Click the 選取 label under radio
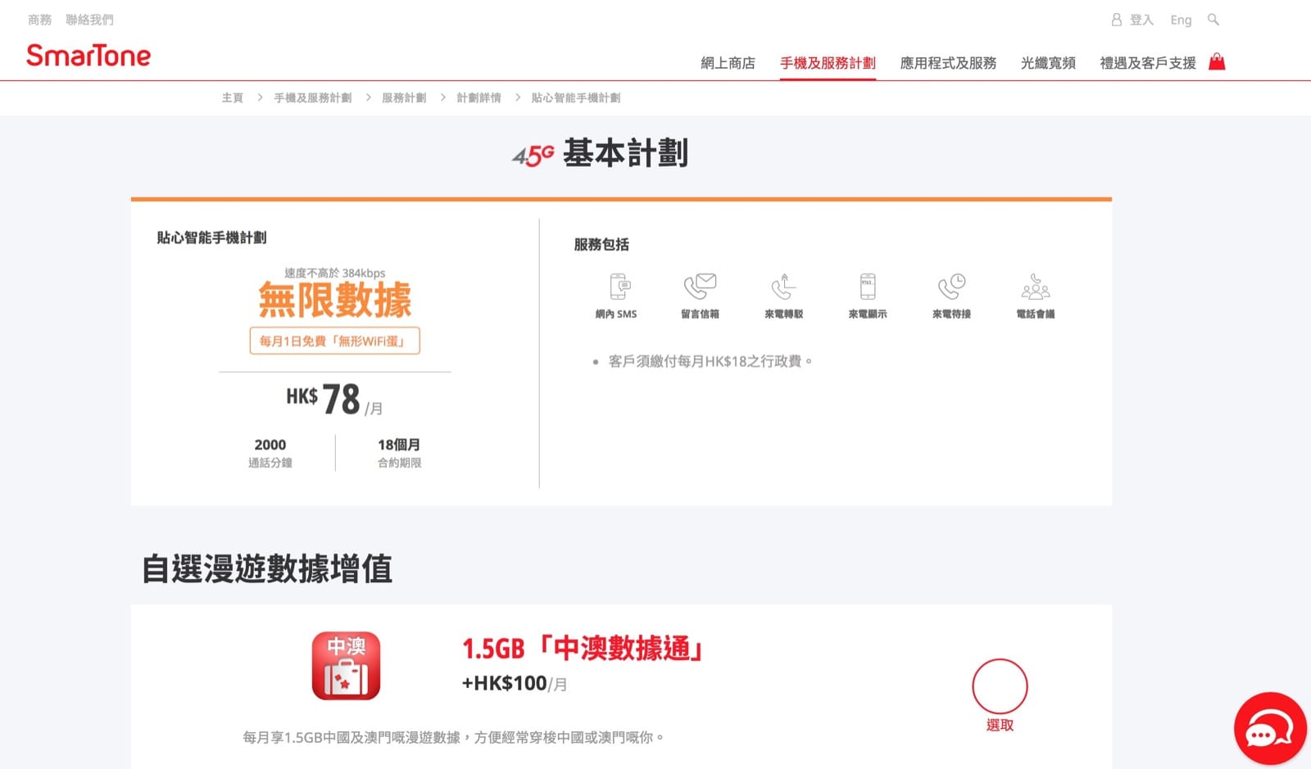Image resolution: width=1311 pixels, height=769 pixels. (1000, 725)
